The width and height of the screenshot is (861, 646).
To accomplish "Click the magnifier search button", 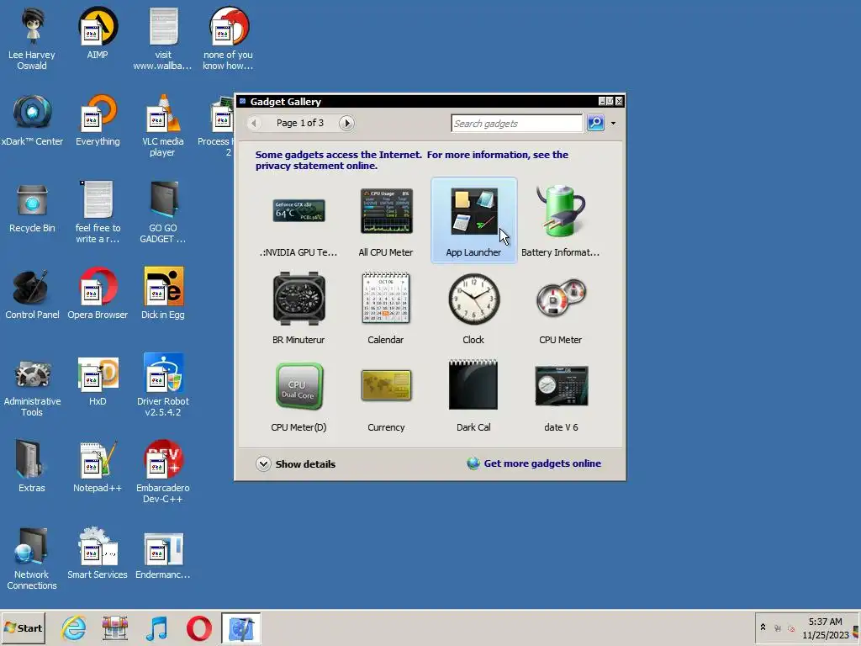I will pos(596,123).
